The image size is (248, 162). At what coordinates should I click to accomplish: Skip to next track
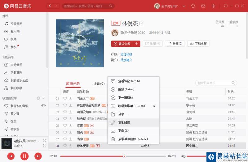click(x=38, y=156)
